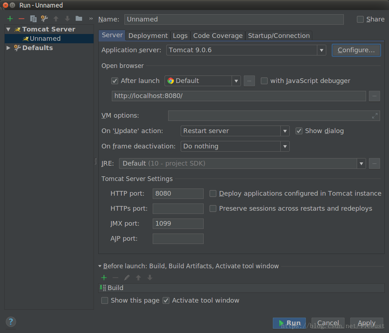Move configuration up in the list
Viewport: 389px width, 333px height.
[56, 19]
